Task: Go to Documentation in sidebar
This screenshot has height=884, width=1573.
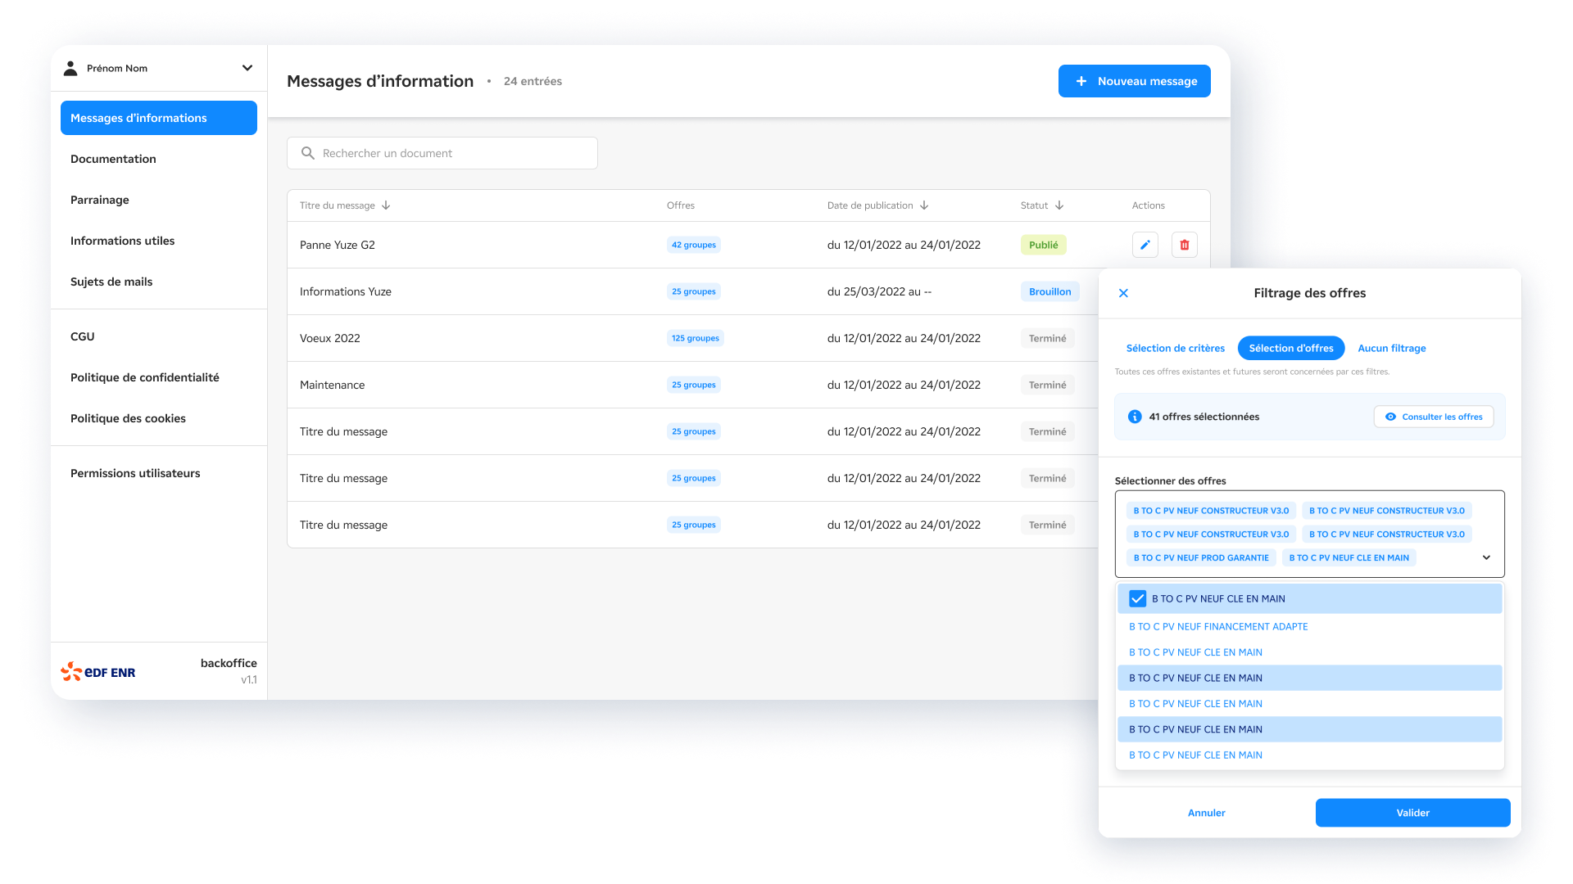Action: (113, 159)
